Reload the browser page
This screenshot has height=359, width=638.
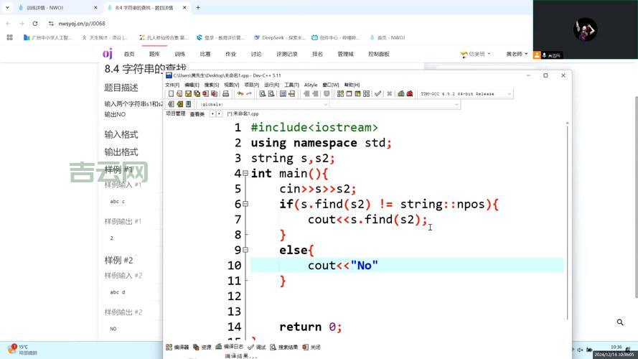(x=34, y=23)
